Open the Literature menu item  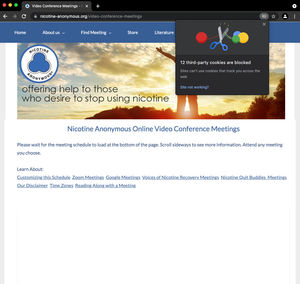[164, 33]
